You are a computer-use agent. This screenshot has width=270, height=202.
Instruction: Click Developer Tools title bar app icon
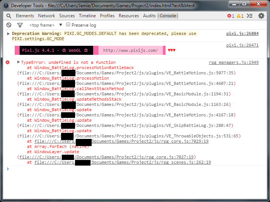pos(6,6)
